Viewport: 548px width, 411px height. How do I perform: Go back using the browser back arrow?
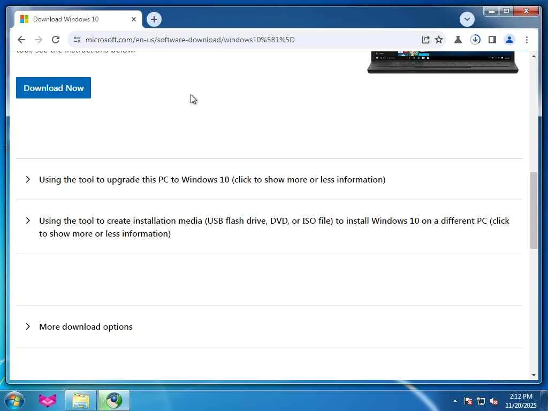pos(21,40)
